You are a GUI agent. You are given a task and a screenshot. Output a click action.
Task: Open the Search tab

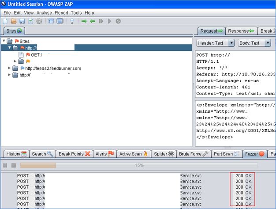click(x=42, y=154)
